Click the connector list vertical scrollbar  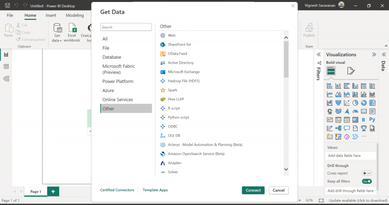click(x=286, y=61)
